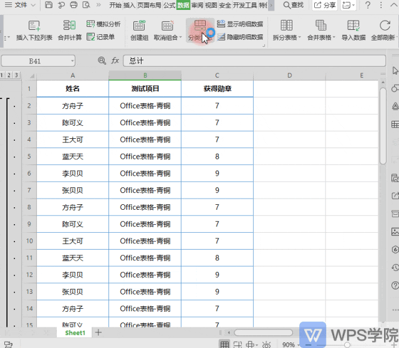Screen dimensions: 399x348
Task: Select the Sheet1 tab
Action: coord(75,333)
